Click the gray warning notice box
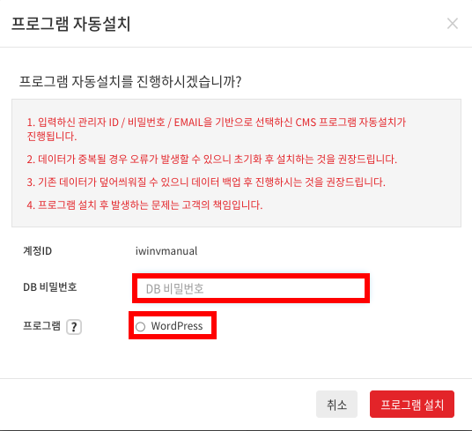This screenshot has width=472, height=431. pyautogui.click(x=236, y=163)
